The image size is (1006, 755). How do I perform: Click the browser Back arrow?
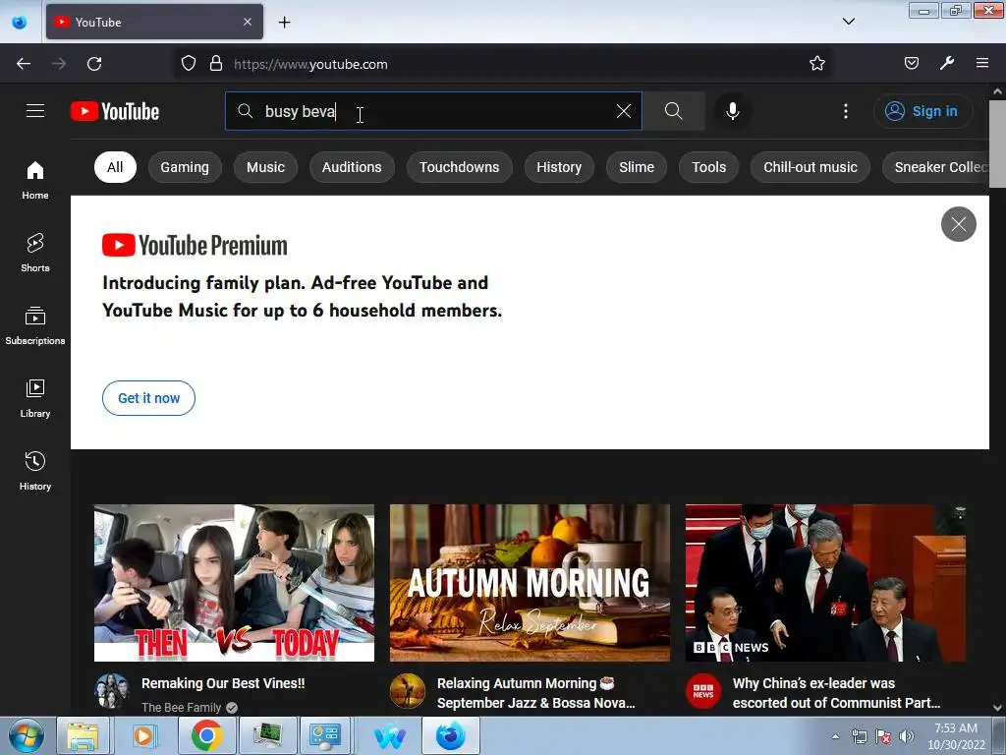point(24,64)
